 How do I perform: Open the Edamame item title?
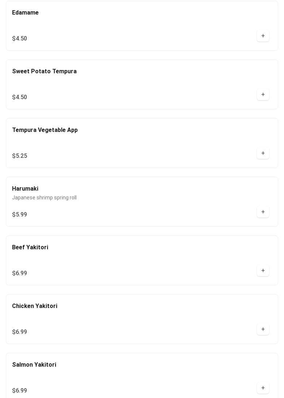[x=25, y=13]
